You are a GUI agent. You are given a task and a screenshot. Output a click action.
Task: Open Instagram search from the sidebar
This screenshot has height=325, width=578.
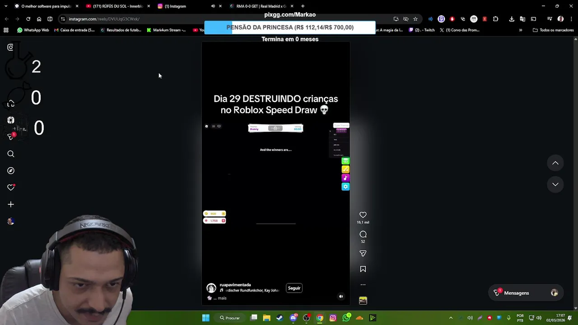[x=11, y=154]
